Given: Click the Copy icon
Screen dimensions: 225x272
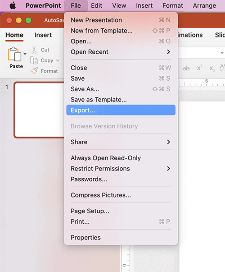Looking at the screenshot, I should (x=34, y=60).
